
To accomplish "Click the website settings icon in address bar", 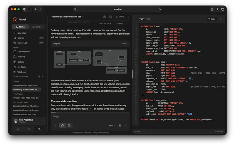I will point(75,9).
